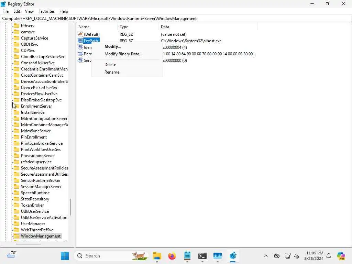Select the CBDHSvc folder icon
352x264 pixels.
pyautogui.click(x=16, y=44)
